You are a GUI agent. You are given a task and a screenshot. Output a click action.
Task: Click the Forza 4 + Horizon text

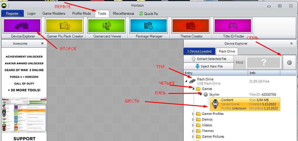tap(24, 77)
